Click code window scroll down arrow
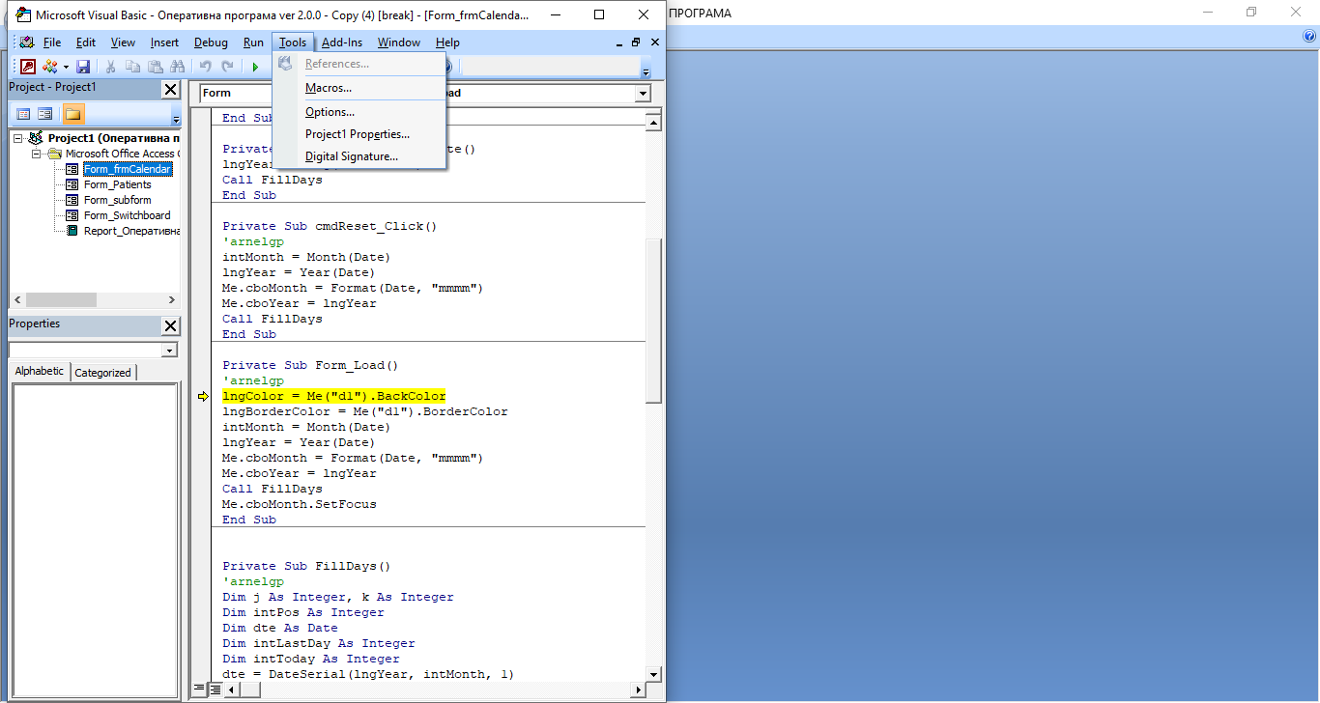Screen dimensions: 1320x703 (654, 674)
